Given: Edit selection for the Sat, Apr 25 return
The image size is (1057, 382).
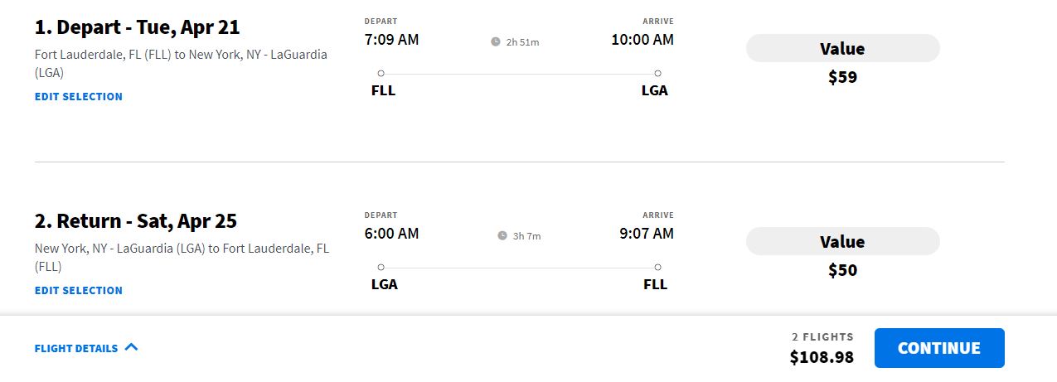Looking at the screenshot, I should (79, 291).
